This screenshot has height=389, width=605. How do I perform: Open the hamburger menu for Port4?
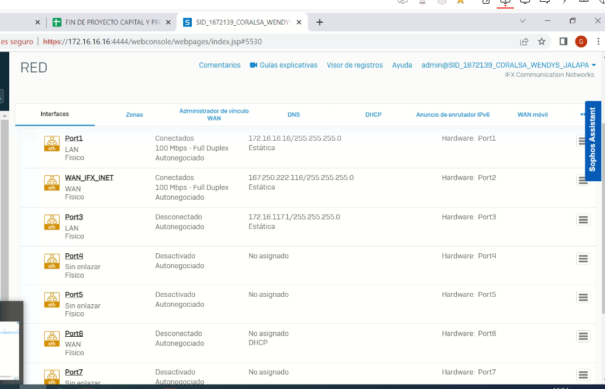[583, 259]
